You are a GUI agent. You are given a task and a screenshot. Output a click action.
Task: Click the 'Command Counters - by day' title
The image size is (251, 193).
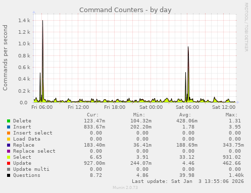point(125,10)
